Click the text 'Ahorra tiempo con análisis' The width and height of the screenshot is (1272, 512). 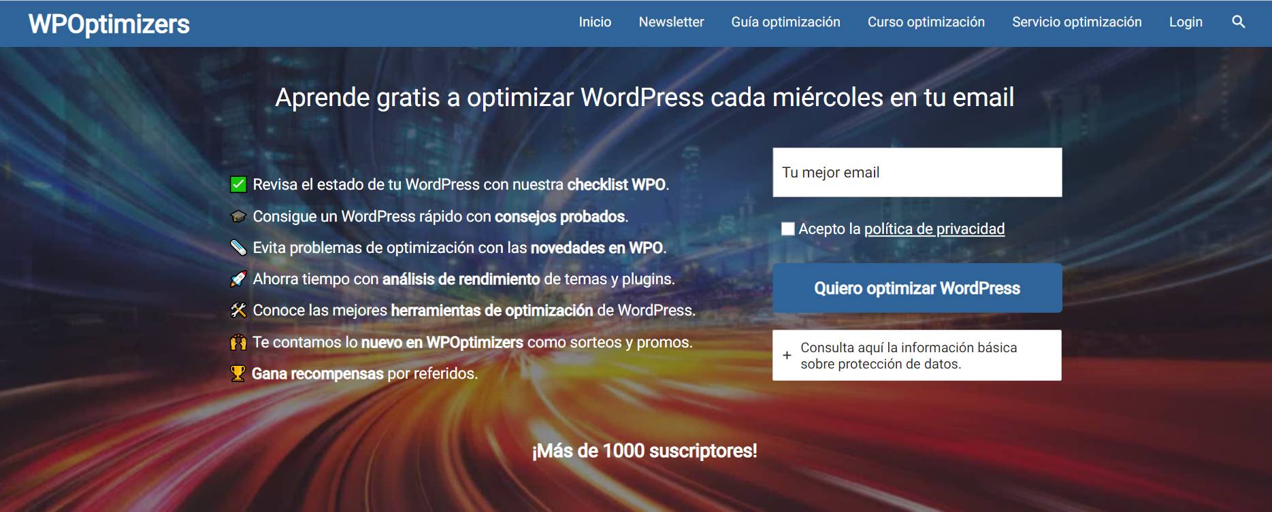[x=347, y=279]
